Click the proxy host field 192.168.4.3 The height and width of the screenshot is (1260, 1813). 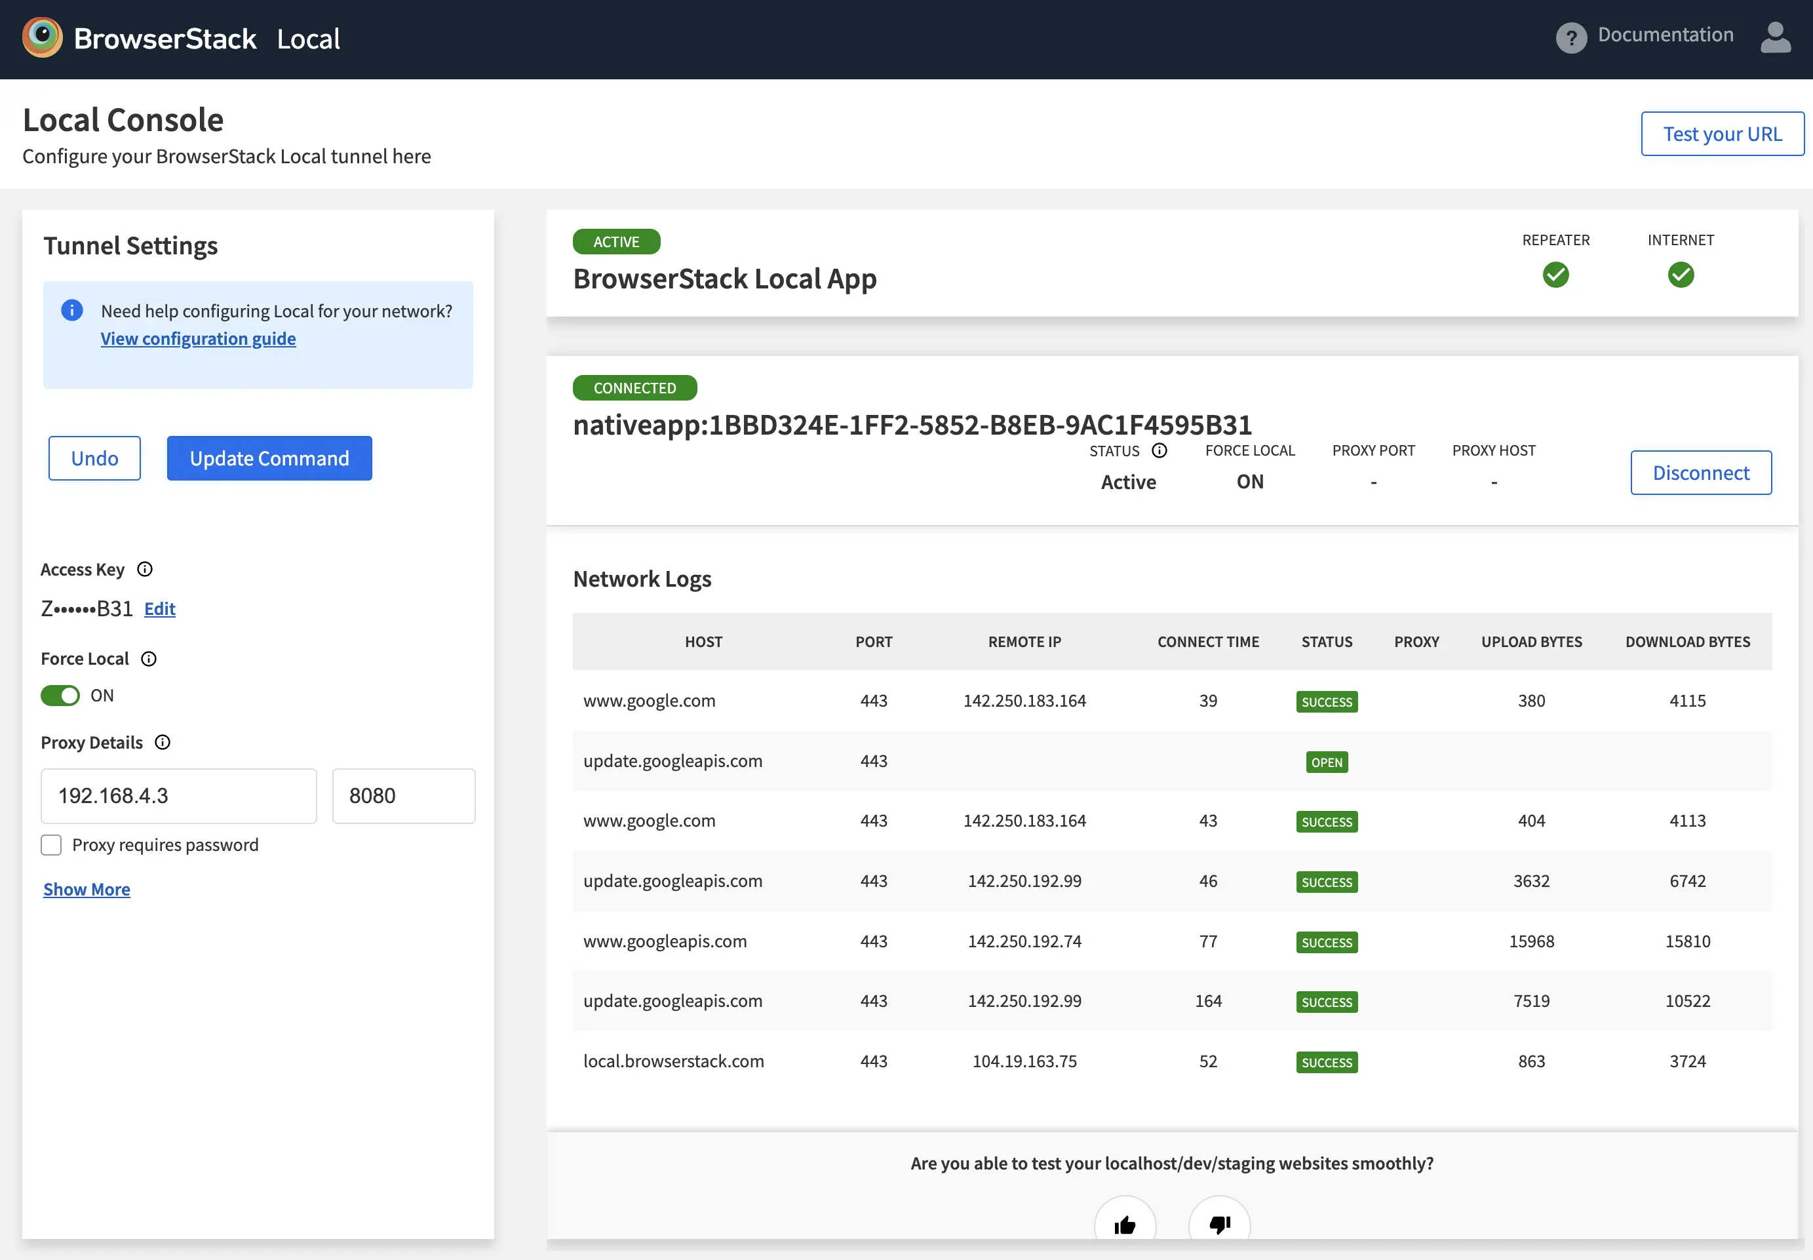point(178,796)
